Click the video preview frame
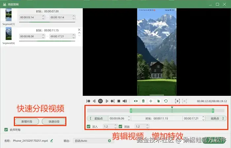 tap(157, 52)
